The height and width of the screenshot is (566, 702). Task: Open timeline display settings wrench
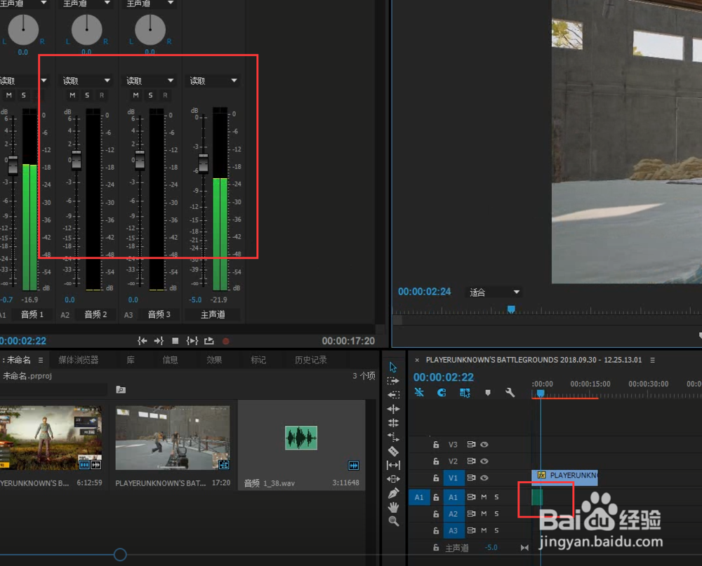pos(510,392)
